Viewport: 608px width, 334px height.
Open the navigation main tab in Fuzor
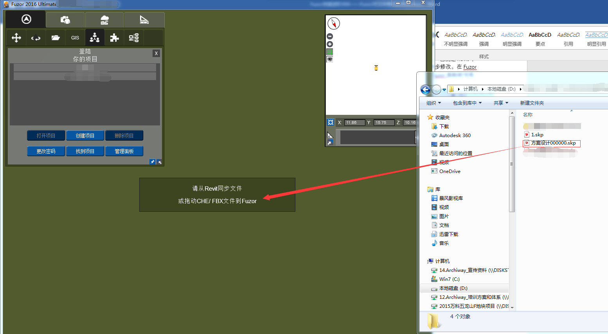(26, 19)
